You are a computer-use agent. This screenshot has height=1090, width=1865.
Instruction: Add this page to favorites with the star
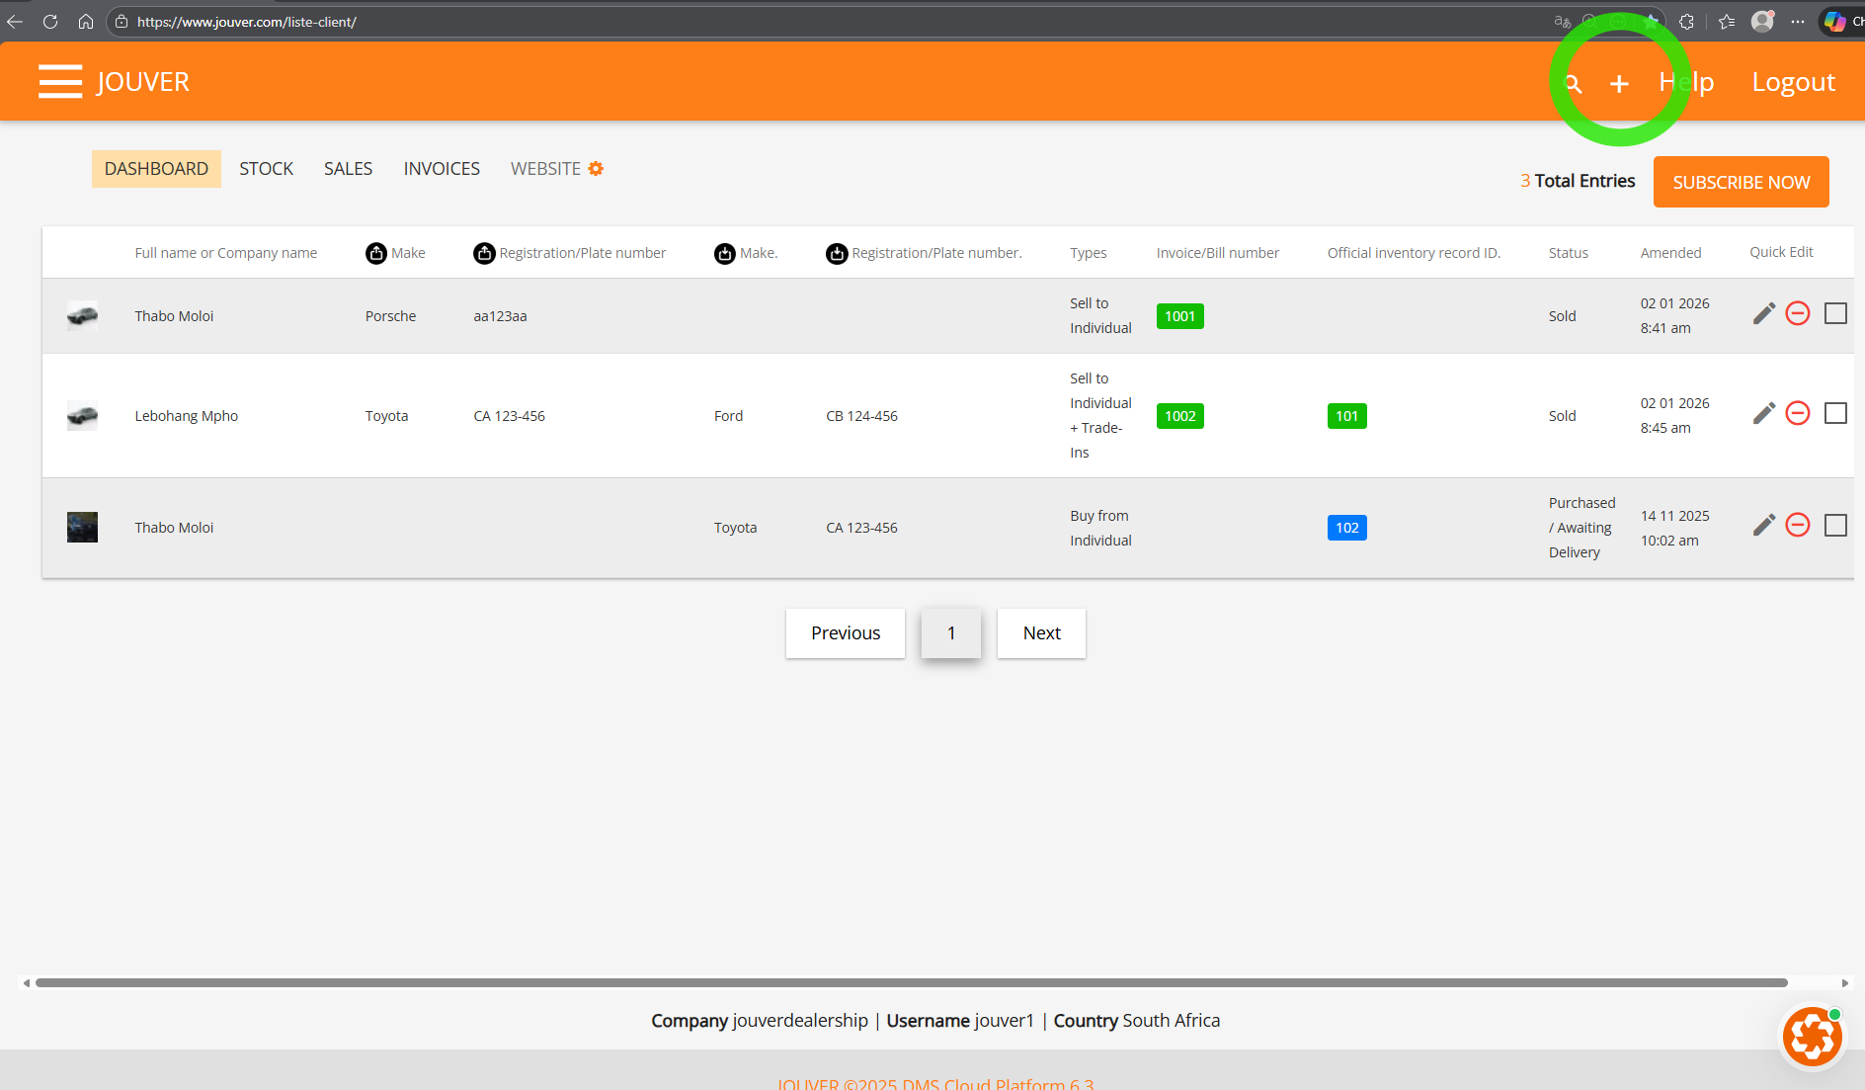[1651, 22]
